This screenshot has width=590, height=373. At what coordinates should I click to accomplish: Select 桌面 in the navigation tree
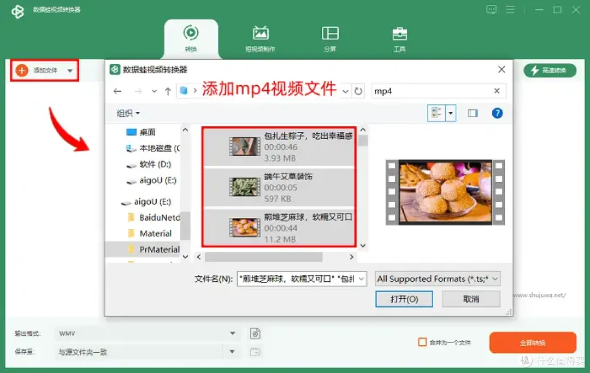pyautogui.click(x=141, y=132)
